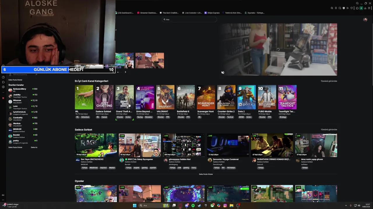Open the Oyuneks - Türkiye bookmark
Image resolution: width=373 pixels, height=209 pixels.
click(254, 13)
